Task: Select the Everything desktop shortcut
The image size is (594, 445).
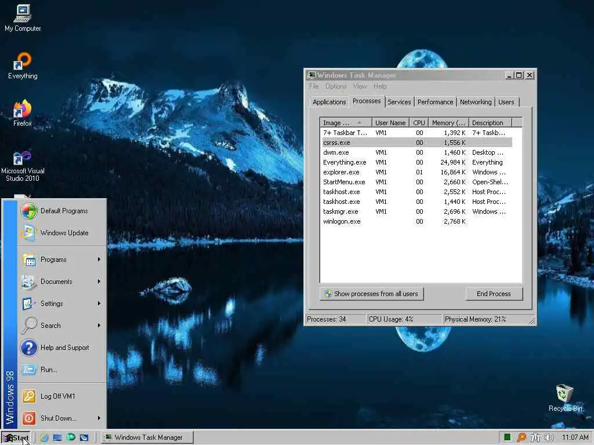Action: 23,65
